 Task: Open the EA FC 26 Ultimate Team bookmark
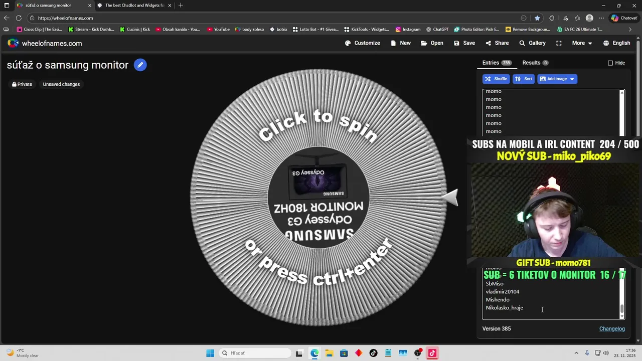580,30
